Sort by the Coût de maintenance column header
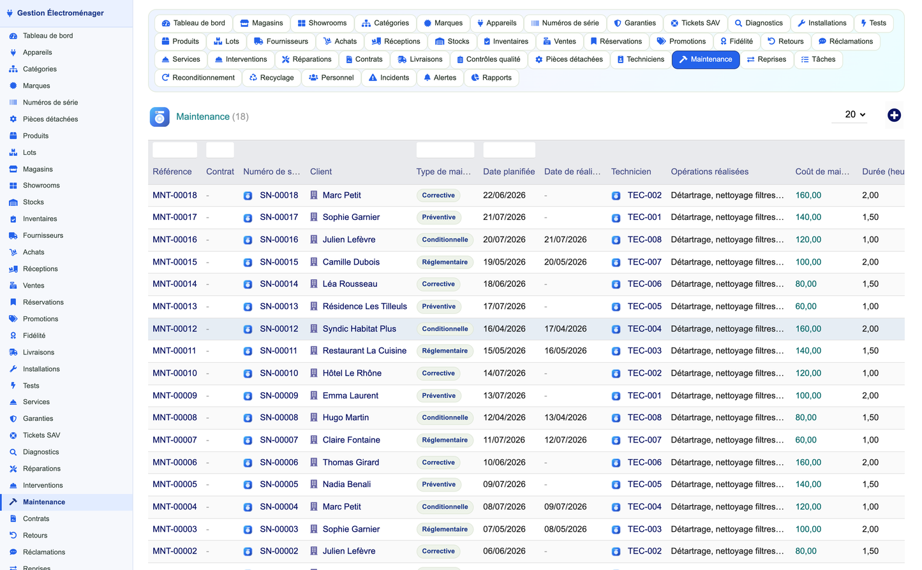Viewport: 922px width, 570px height. (822, 172)
